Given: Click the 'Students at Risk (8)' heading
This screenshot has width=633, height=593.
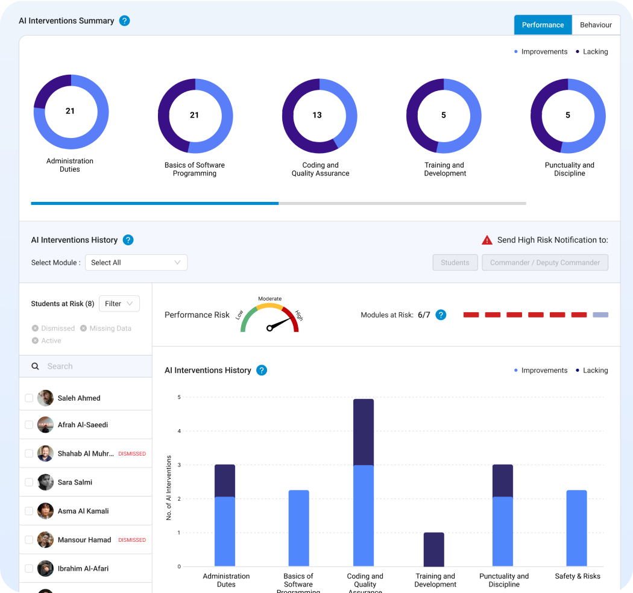Looking at the screenshot, I should pos(63,304).
